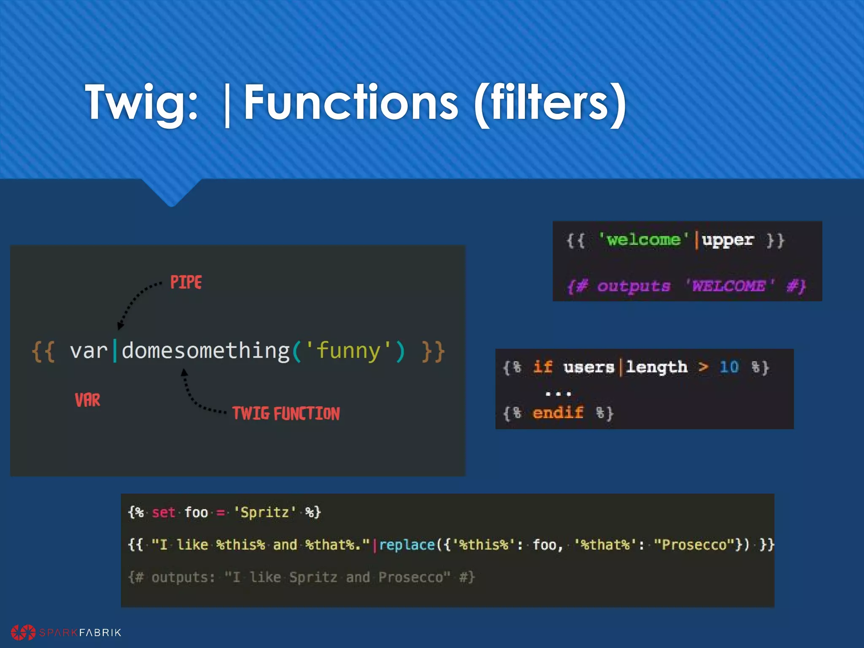
Task: Click the 'endif' code line
Action: (558, 413)
